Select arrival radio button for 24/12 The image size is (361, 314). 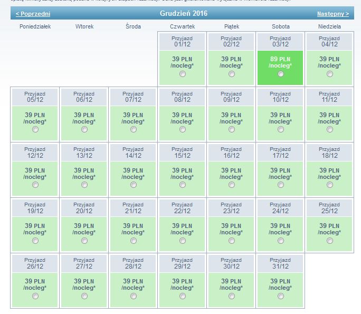click(281, 241)
